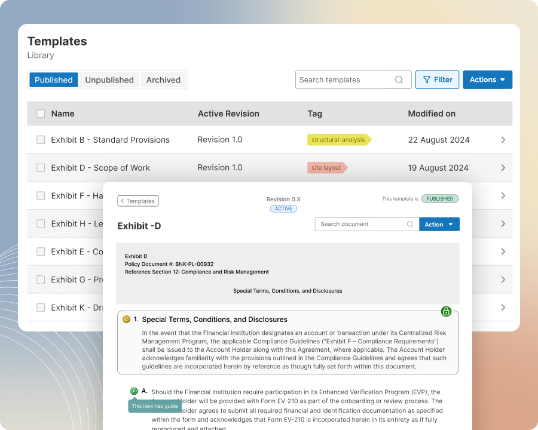Click the section 1 heading Special Terms, Conditions
This screenshot has height=430, width=538.
point(215,320)
